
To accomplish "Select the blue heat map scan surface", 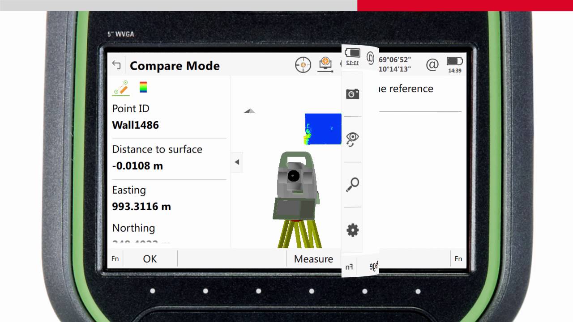I will tap(323, 129).
